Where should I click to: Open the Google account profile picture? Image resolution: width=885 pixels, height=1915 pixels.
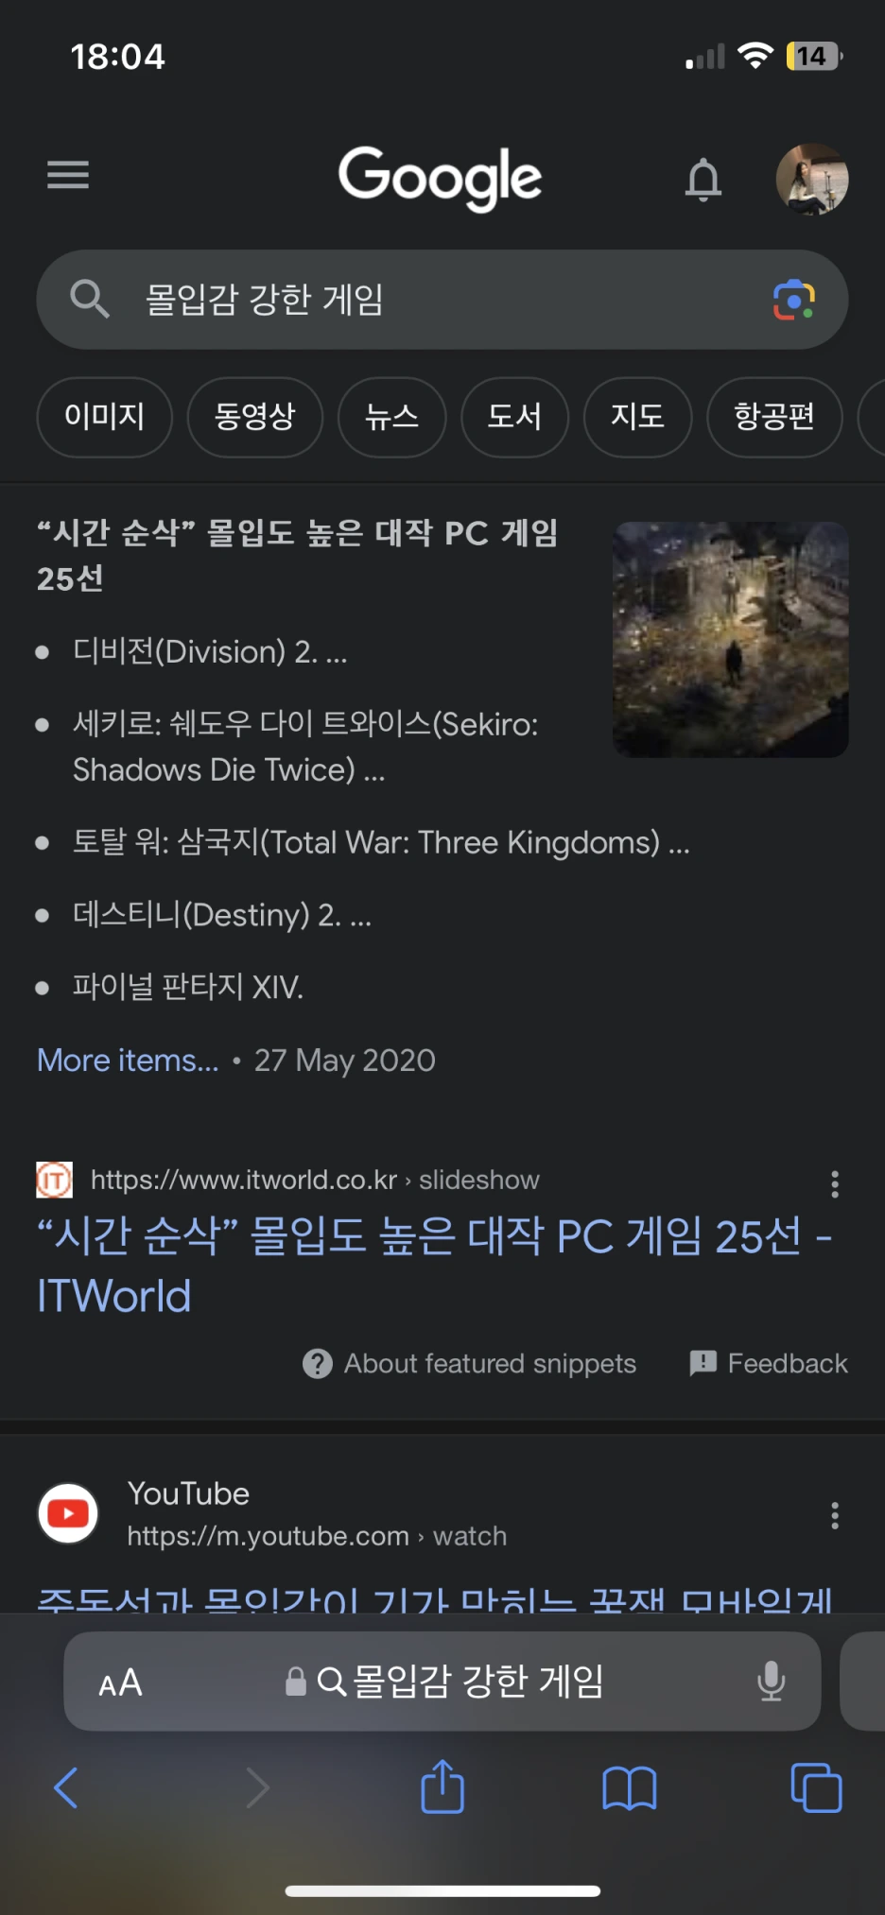812,180
